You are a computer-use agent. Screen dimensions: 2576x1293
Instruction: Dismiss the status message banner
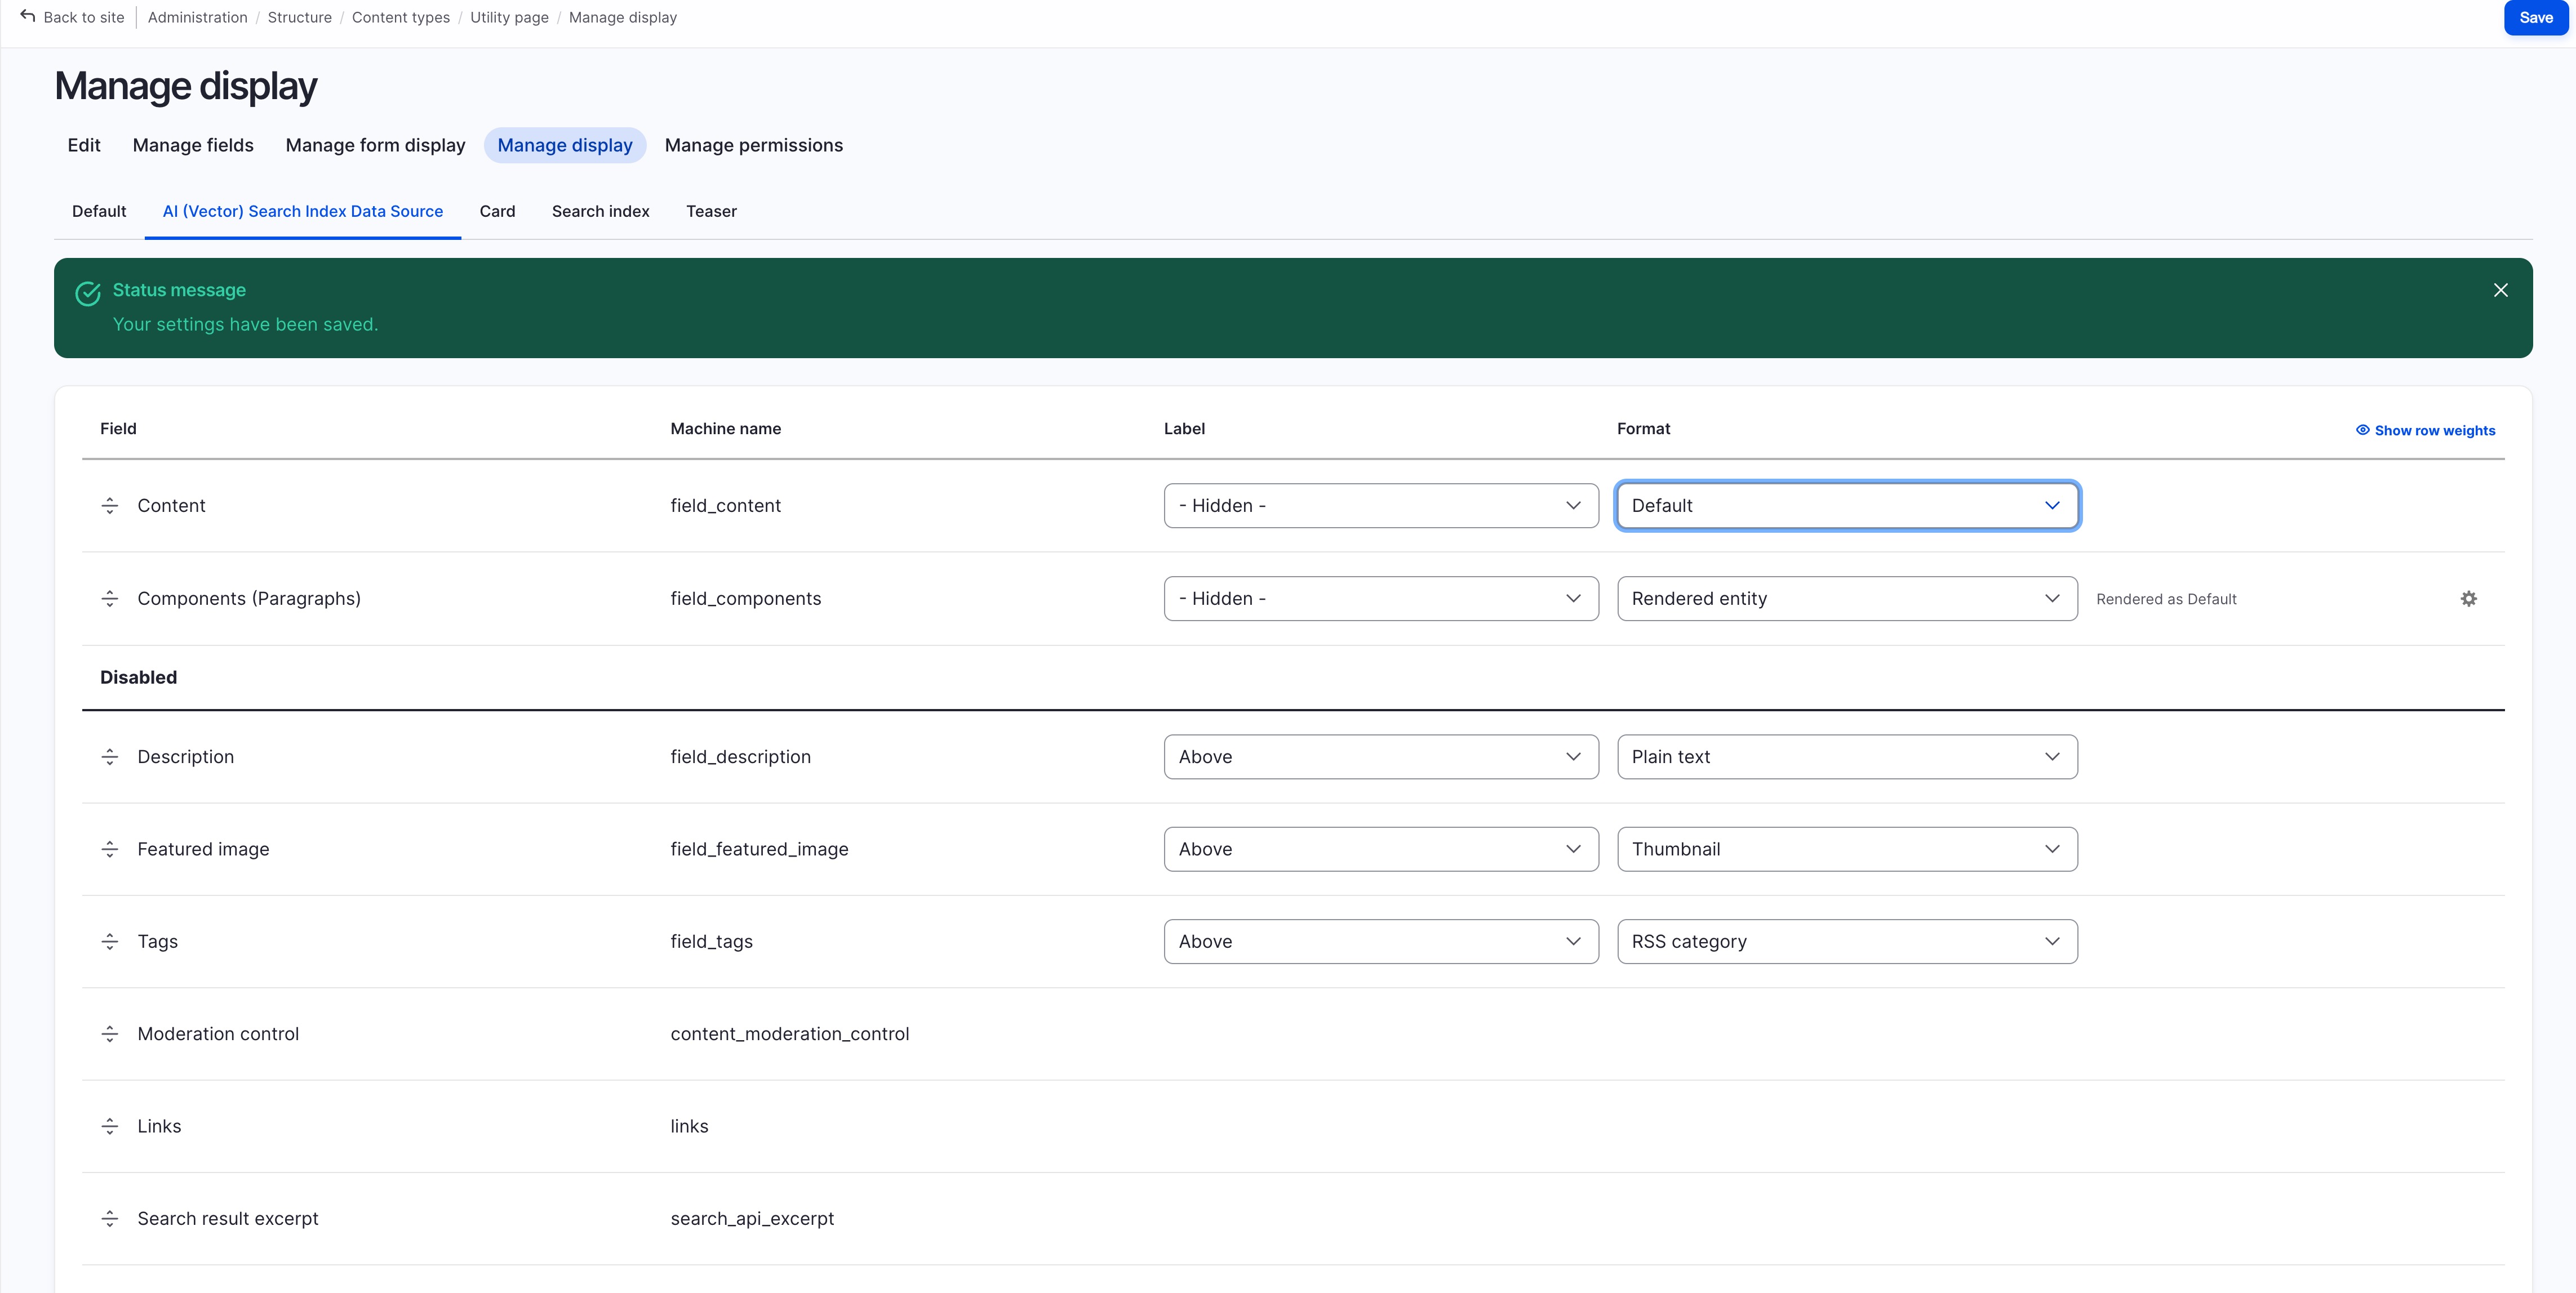click(x=2500, y=290)
